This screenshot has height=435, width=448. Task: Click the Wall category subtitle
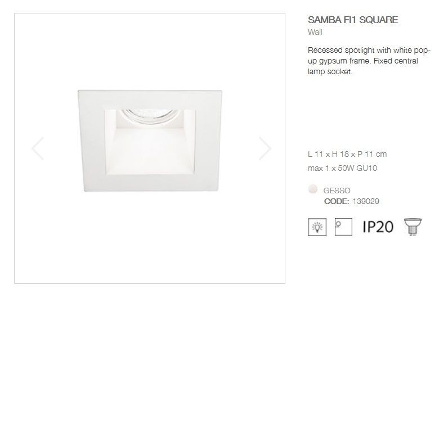pos(315,32)
